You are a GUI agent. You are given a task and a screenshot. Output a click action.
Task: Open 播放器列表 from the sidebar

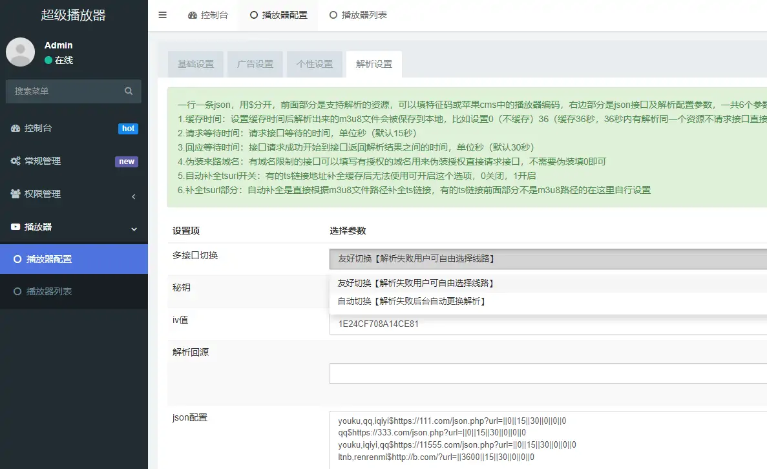click(x=61, y=291)
